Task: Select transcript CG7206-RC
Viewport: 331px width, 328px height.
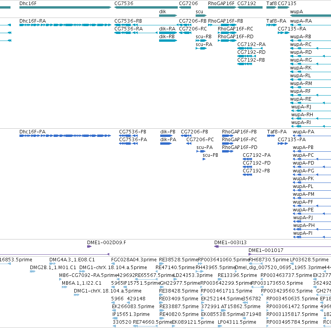Action: point(185,33)
